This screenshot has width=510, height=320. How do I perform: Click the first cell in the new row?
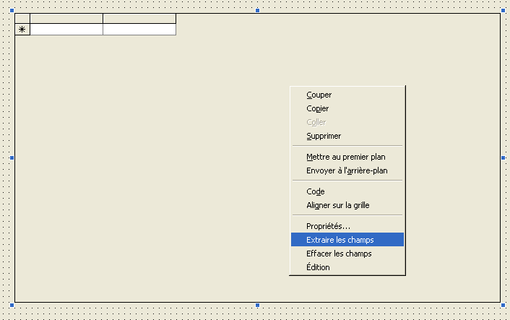[x=66, y=30]
